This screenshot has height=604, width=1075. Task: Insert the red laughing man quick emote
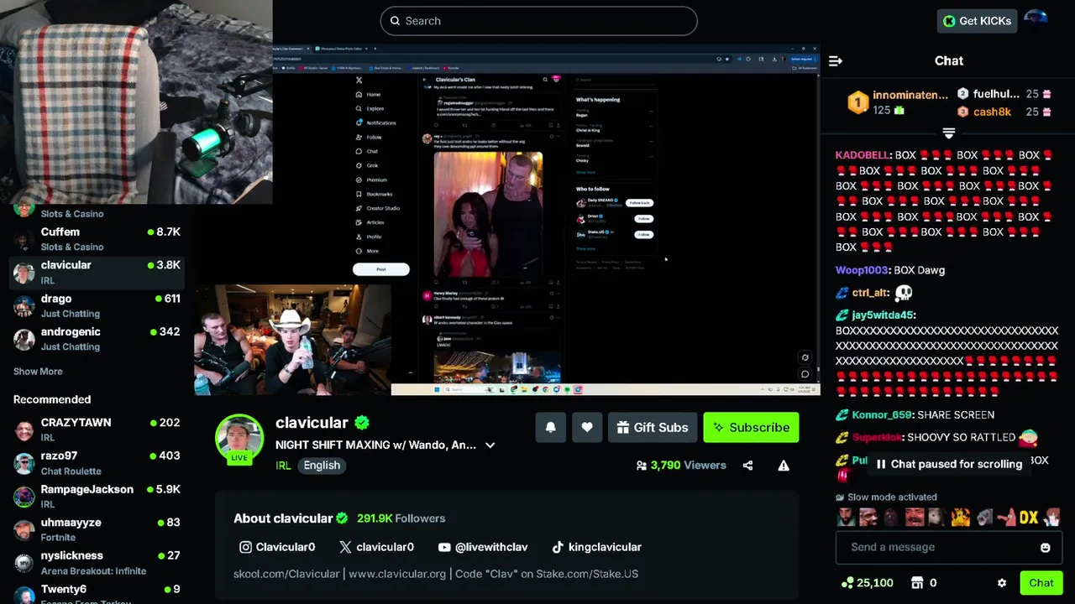point(915,517)
